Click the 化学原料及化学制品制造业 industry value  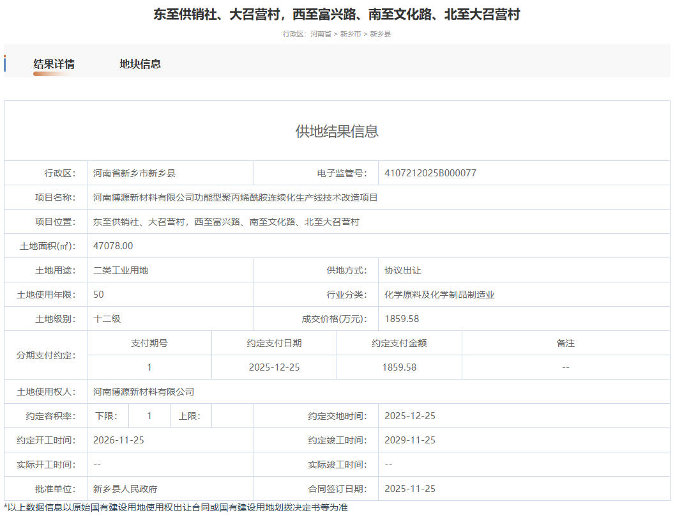pos(439,295)
